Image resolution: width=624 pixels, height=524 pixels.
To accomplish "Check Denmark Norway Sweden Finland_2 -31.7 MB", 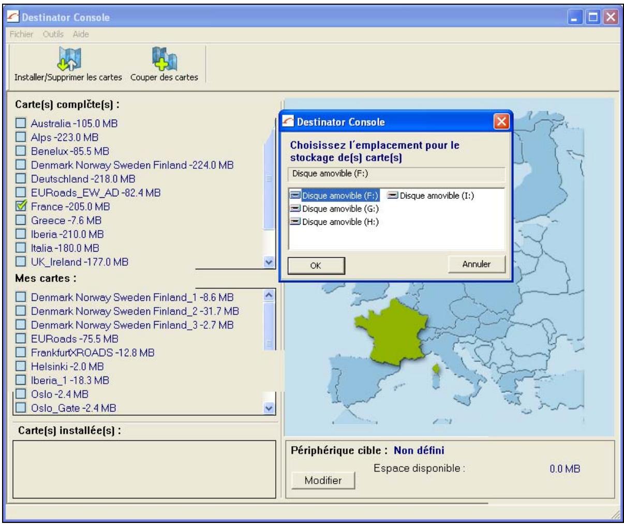I will (20, 311).
